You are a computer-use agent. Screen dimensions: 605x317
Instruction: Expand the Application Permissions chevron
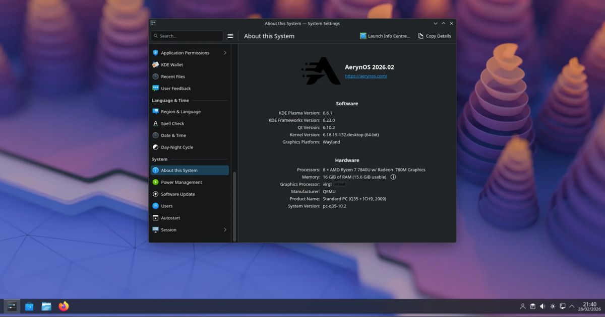(225, 53)
